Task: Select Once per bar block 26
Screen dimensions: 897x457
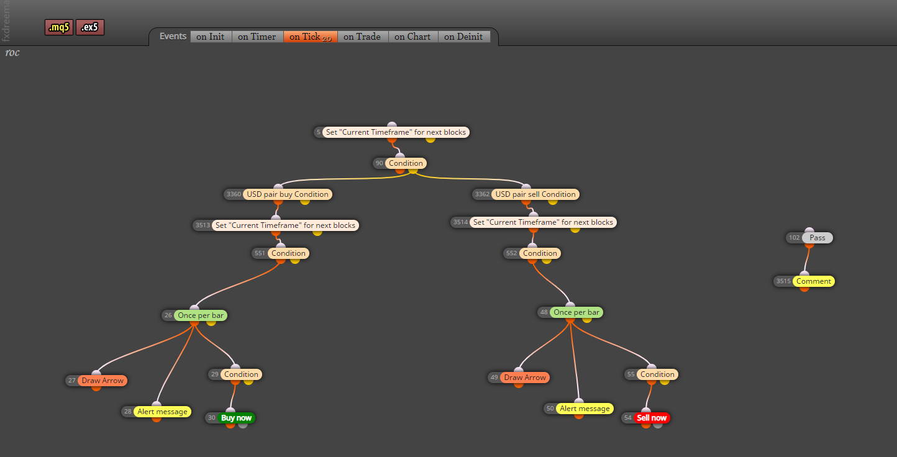Action: click(201, 315)
